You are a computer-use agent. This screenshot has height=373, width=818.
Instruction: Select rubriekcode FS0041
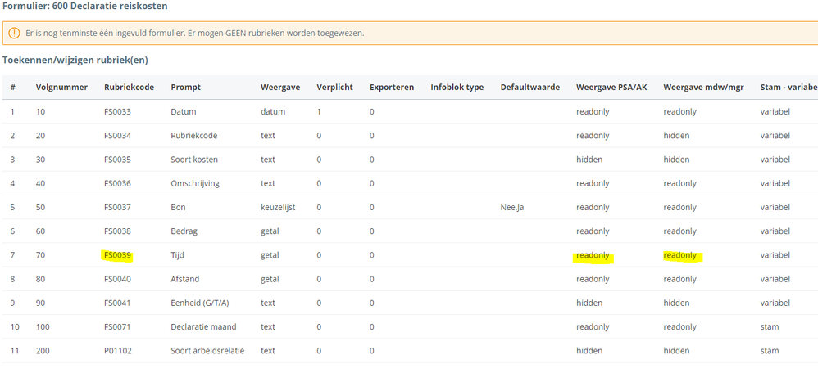(x=117, y=303)
